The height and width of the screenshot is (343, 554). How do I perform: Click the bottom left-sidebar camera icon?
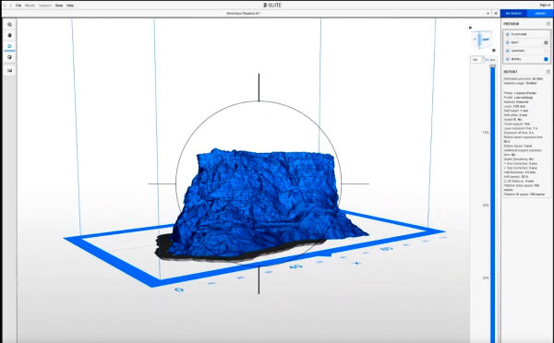(x=9, y=71)
